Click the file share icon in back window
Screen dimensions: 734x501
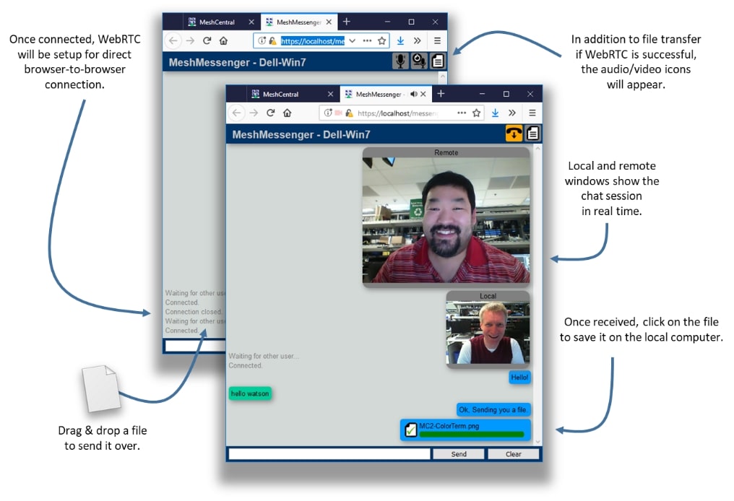tap(438, 61)
